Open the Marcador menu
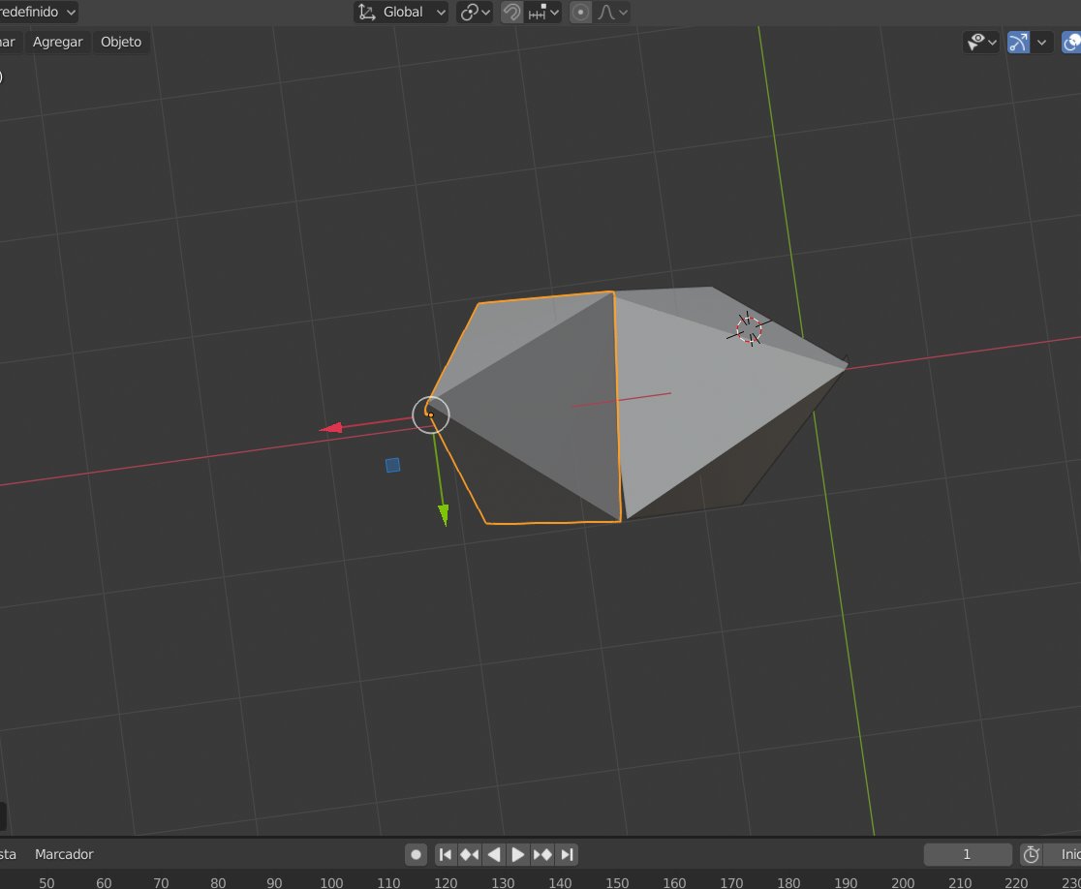The height and width of the screenshot is (889, 1081). click(64, 854)
